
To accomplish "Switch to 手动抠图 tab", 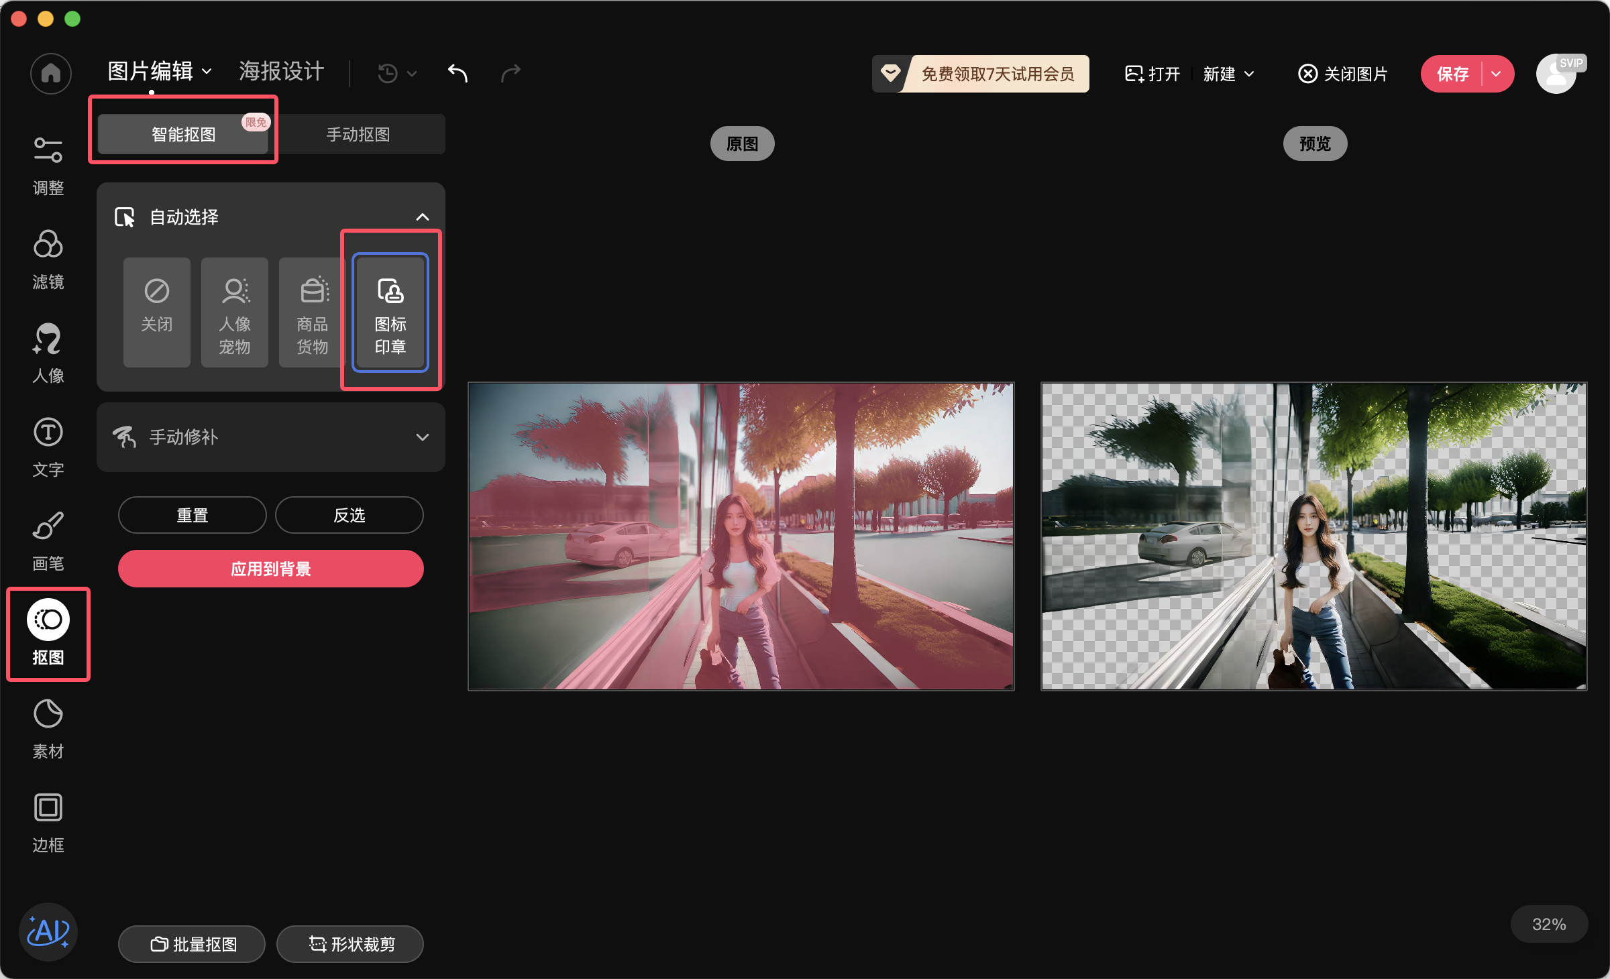I will (358, 134).
